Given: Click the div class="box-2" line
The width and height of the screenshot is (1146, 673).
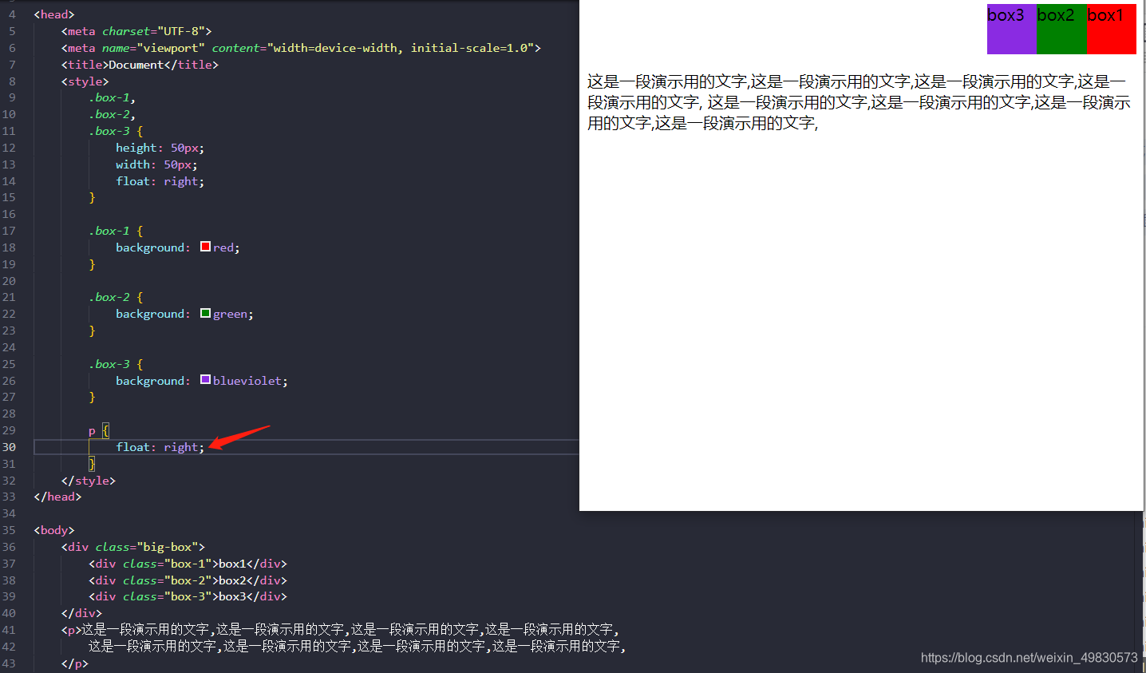Looking at the screenshot, I should [x=188, y=580].
